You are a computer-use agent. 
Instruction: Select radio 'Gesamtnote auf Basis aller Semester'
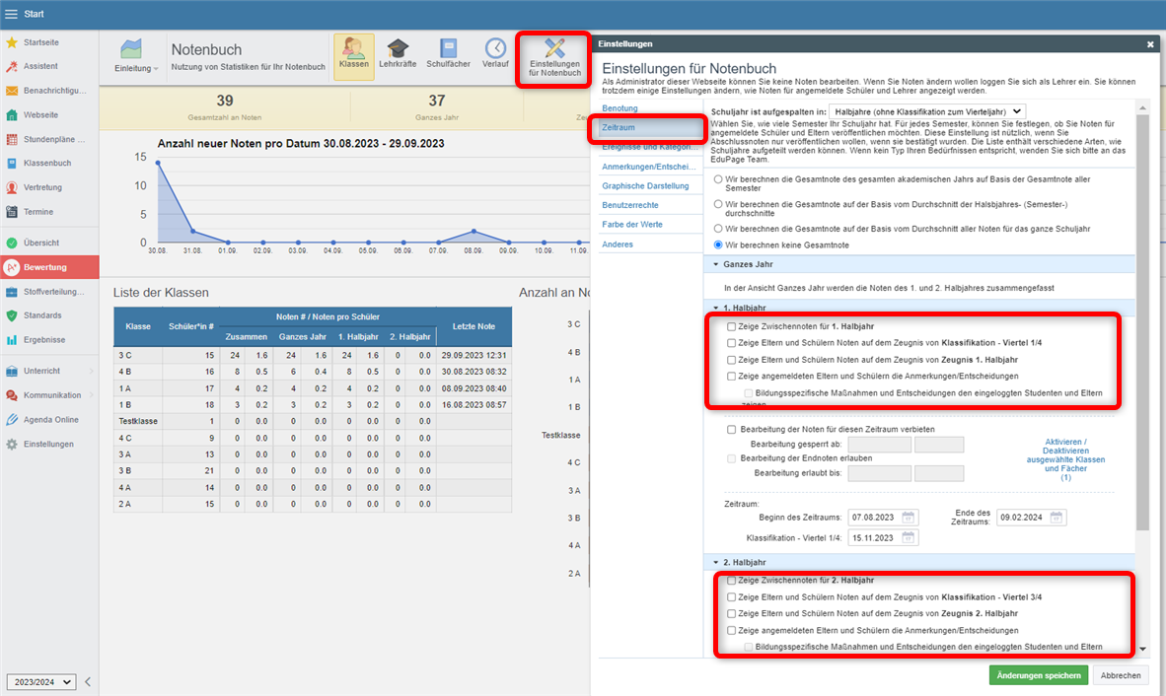717,179
